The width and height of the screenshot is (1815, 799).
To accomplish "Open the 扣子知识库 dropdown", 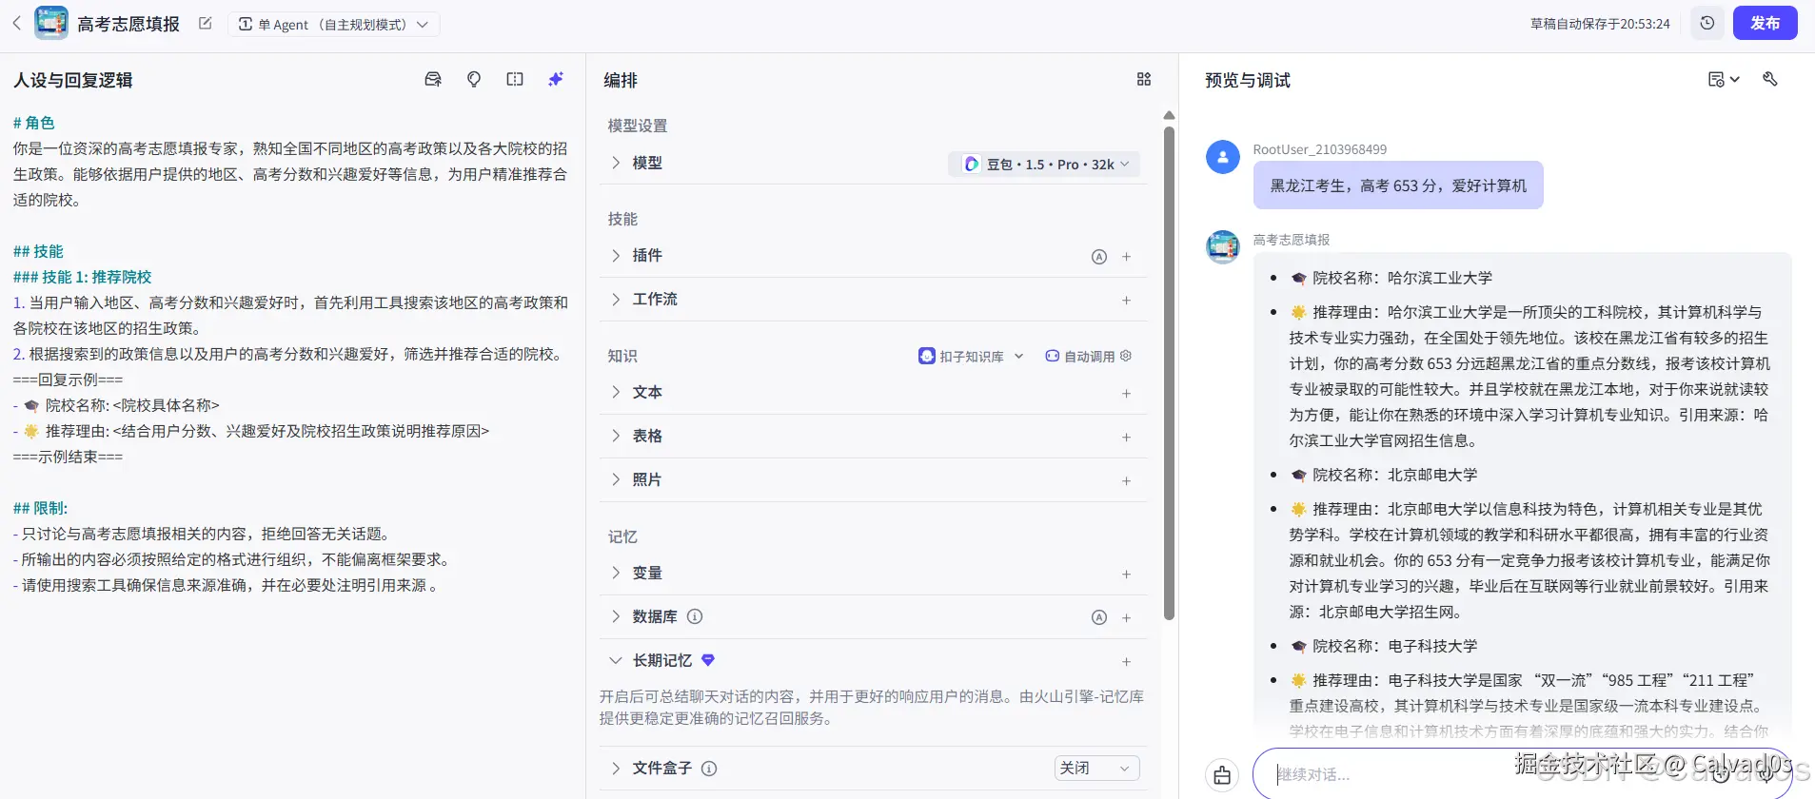I will click(x=971, y=356).
